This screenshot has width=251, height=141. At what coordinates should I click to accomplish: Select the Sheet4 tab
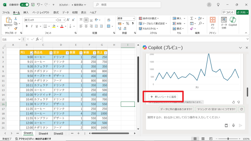coord(43,133)
